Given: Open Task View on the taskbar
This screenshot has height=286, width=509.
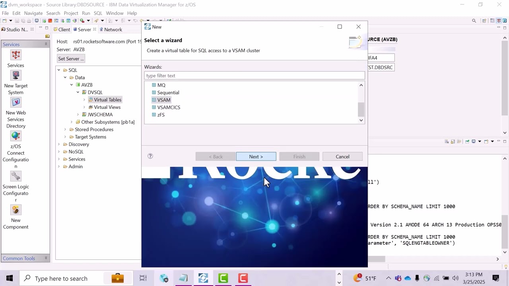Looking at the screenshot, I should (143, 278).
